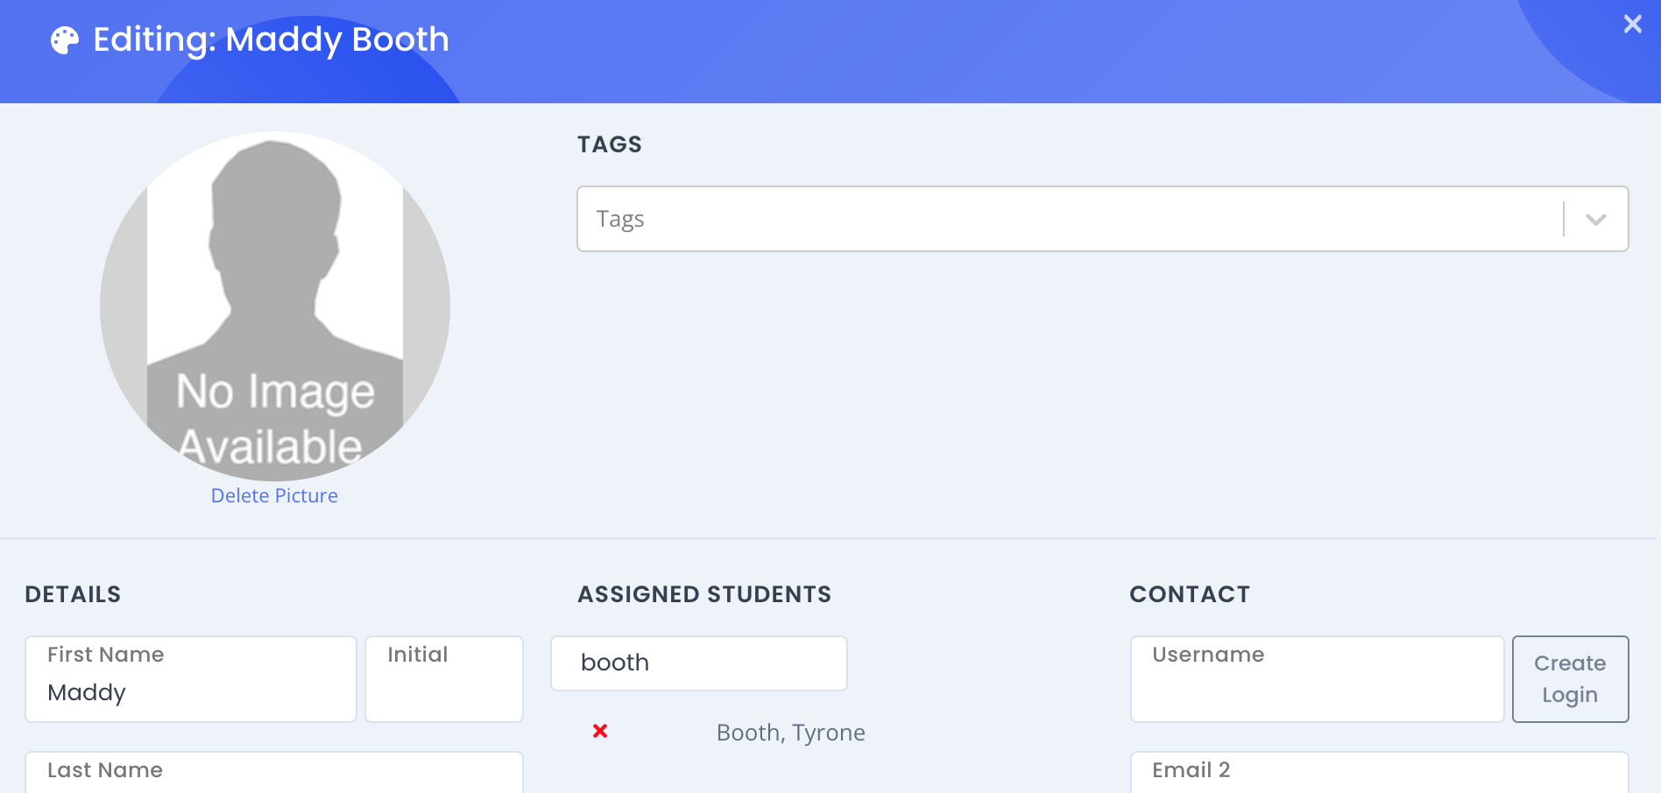Viewport: 1661px width, 793px height.
Task: Expand the Tags dropdown arrow
Action: click(x=1595, y=219)
